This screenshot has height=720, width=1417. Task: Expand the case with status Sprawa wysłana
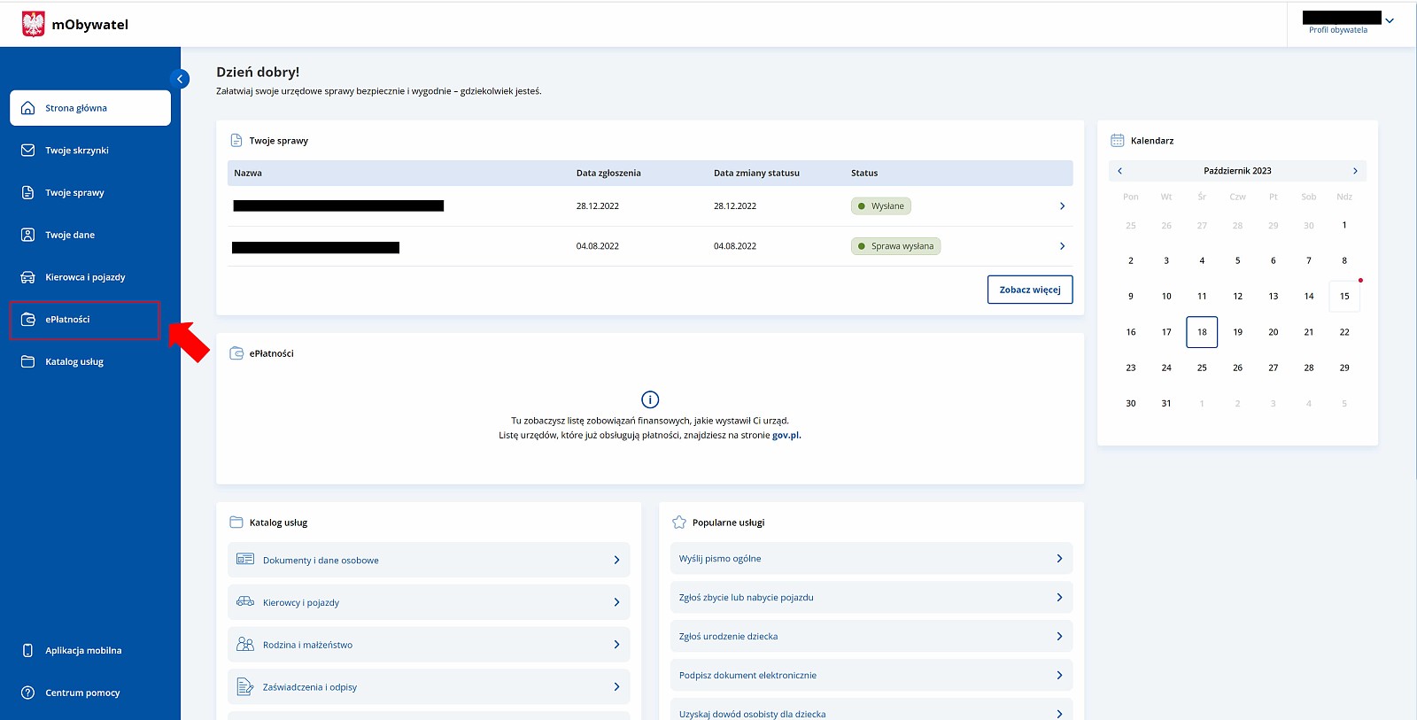click(x=1062, y=246)
